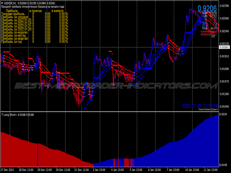This screenshot has width=231, height=173.
Task: Click the 11 Jan 15:00 time axis label
Action: coord(210,170)
